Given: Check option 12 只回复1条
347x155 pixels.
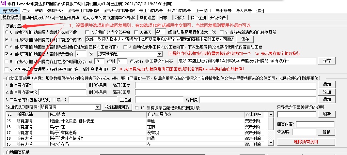Looking at the screenshot, I should [x=137, y=107].
